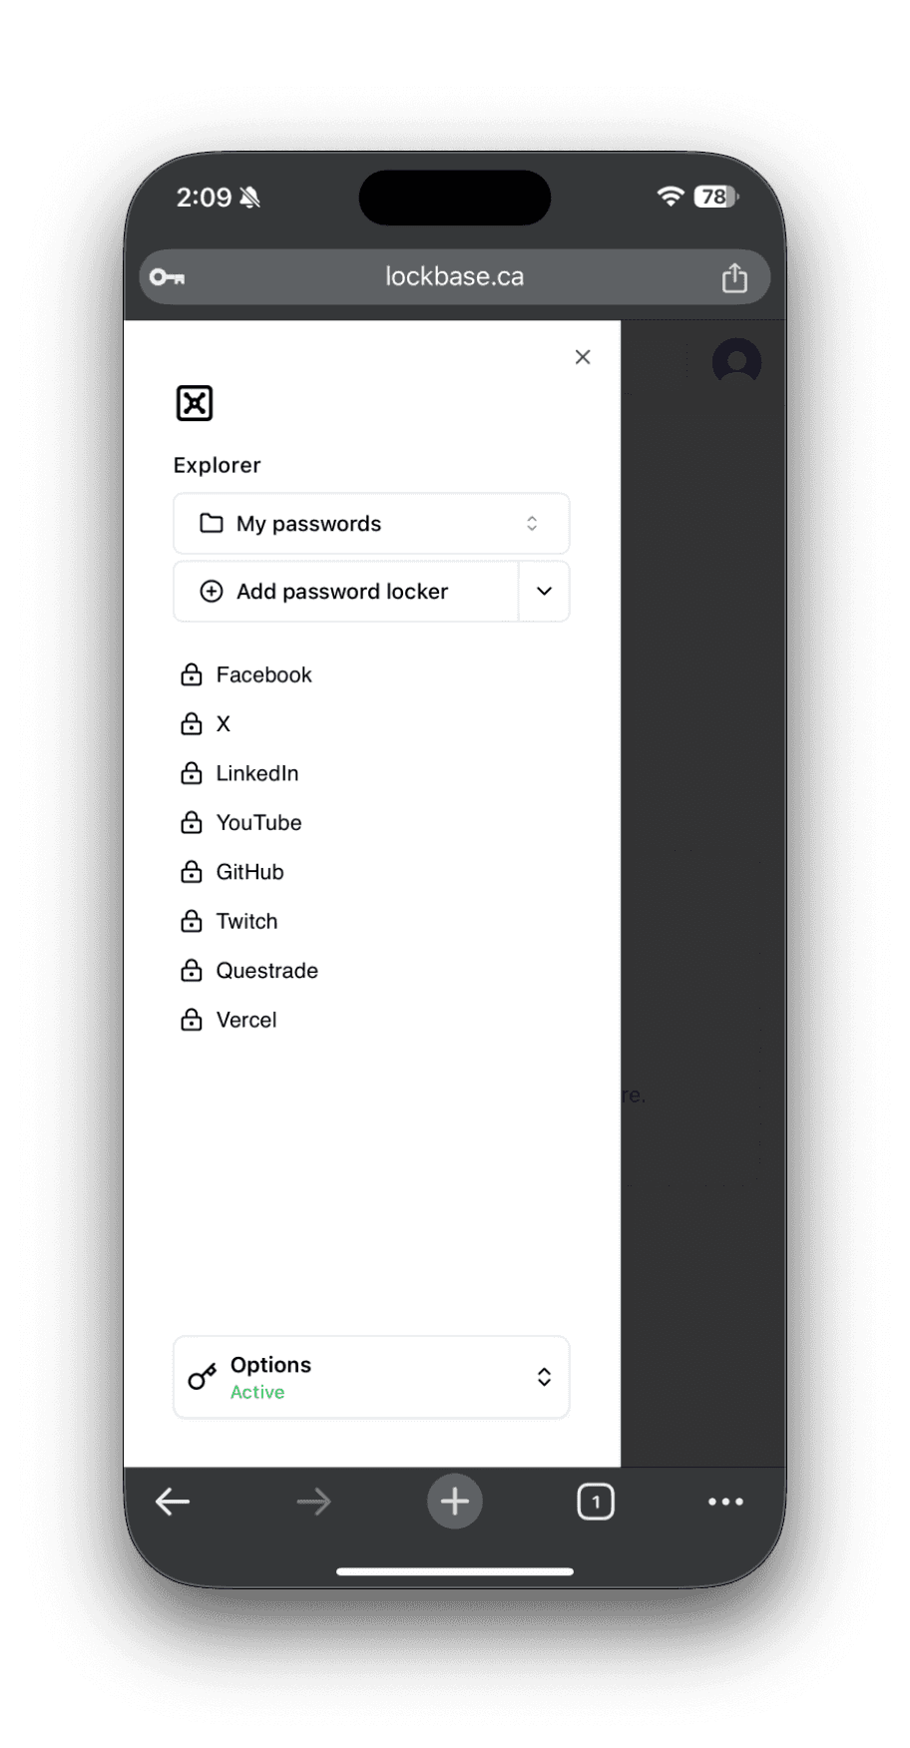The height and width of the screenshot is (1748, 910).
Task: Select the LinkedIn password entry
Action: pyautogui.click(x=256, y=773)
